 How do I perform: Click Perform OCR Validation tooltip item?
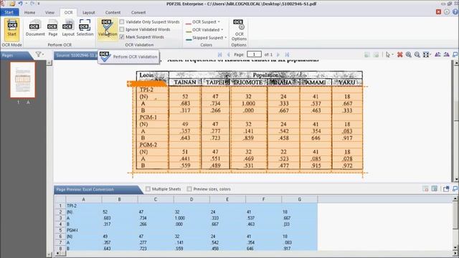pyautogui.click(x=129, y=57)
